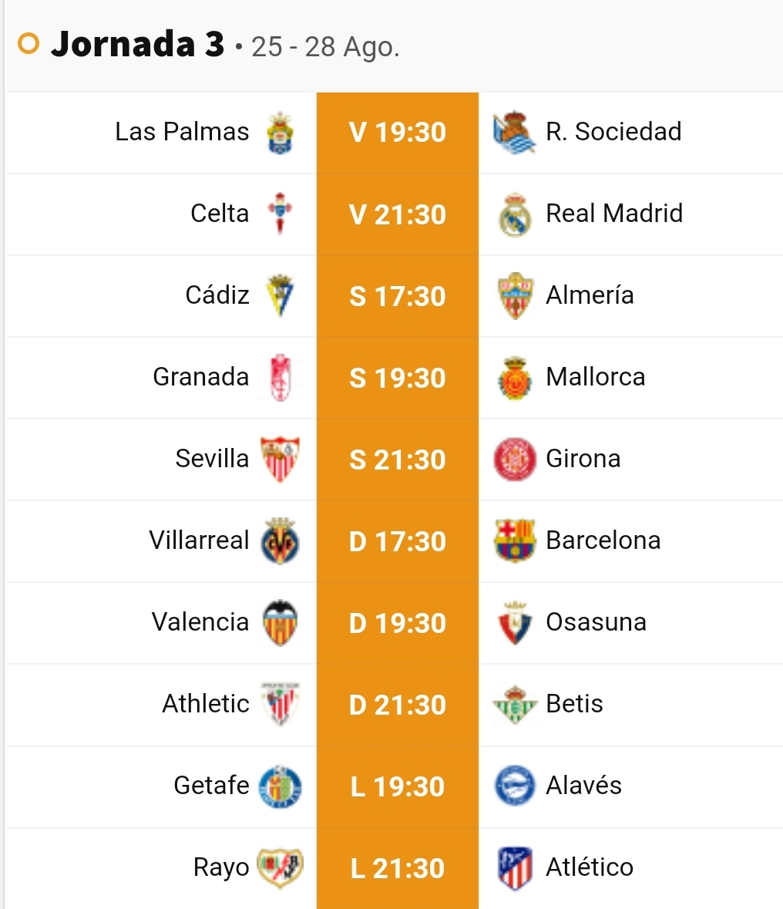Click the Real Madrid crest
The width and height of the screenshot is (783, 909).
tap(515, 215)
